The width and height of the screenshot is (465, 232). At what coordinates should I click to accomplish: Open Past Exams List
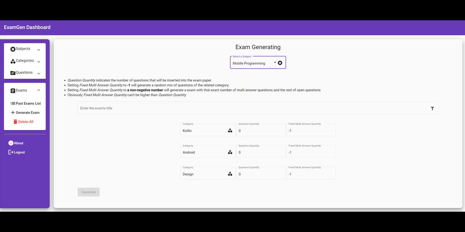click(x=28, y=103)
